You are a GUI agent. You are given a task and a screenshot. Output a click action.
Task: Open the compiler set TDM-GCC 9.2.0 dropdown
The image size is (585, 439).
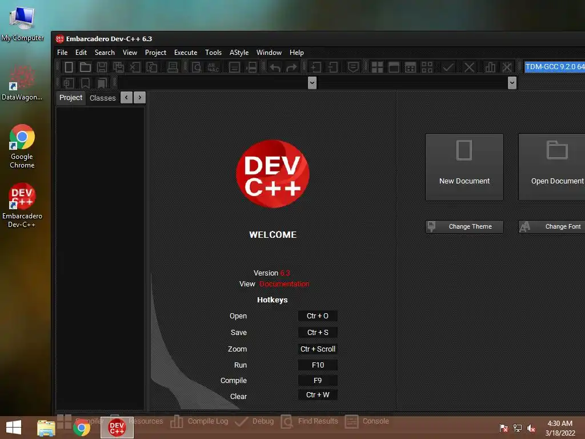click(554, 67)
